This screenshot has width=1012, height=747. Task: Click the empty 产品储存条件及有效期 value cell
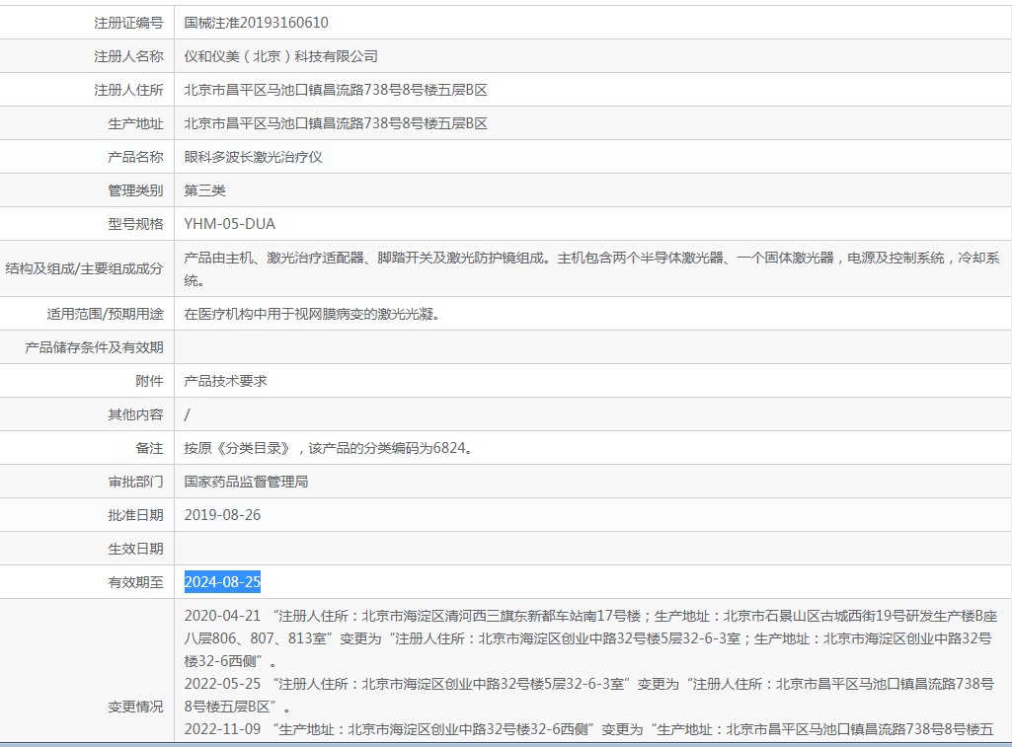click(x=592, y=347)
